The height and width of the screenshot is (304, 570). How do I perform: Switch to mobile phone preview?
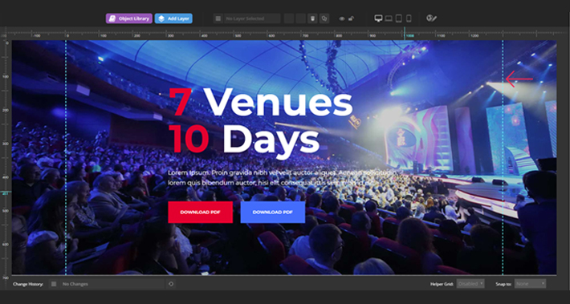(409, 18)
